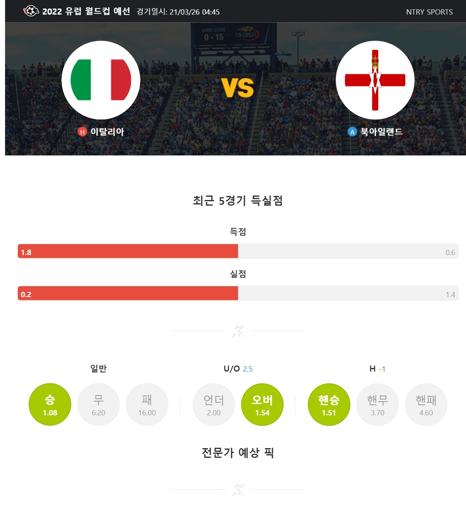This screenshot has height=521, width=466.
Task: Pick the 핸패 4.60 handicap loss
Action: pyautogui.click(x=426, y=404)
